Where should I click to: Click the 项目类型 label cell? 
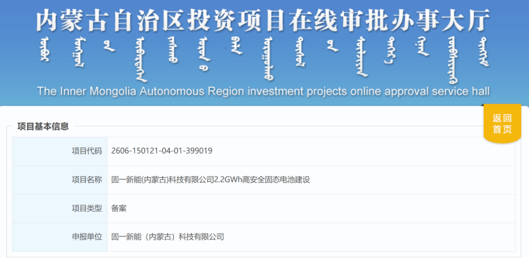pos(60,209)
